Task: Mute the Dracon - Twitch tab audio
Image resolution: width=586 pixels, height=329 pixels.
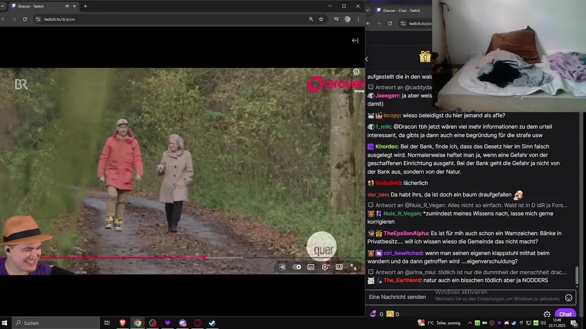Action: [67, 6]
